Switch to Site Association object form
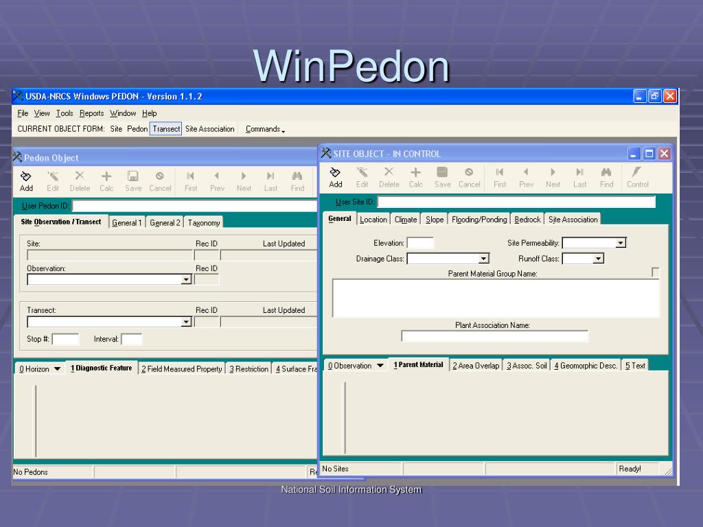 pyautogui.click(x=210, y=129)
